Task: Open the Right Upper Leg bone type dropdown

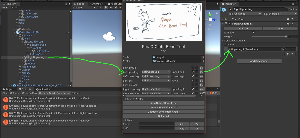Action: pyautogui.click(x=156, y=89)
